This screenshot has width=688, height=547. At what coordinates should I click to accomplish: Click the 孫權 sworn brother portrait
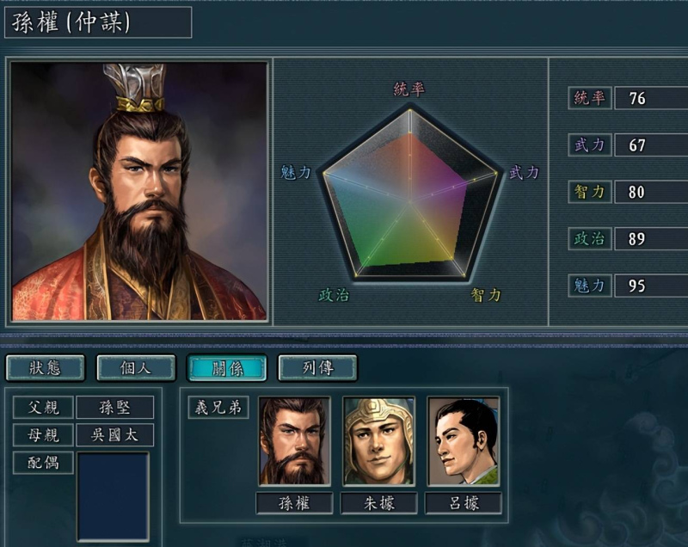click(294, 441)
